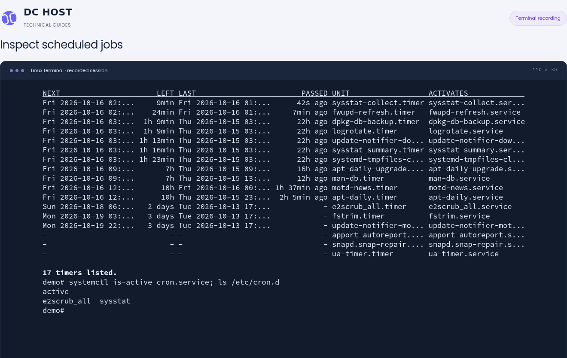Click the ACTIVATES column header
The image size is (567, 358).
pos(448,93)
